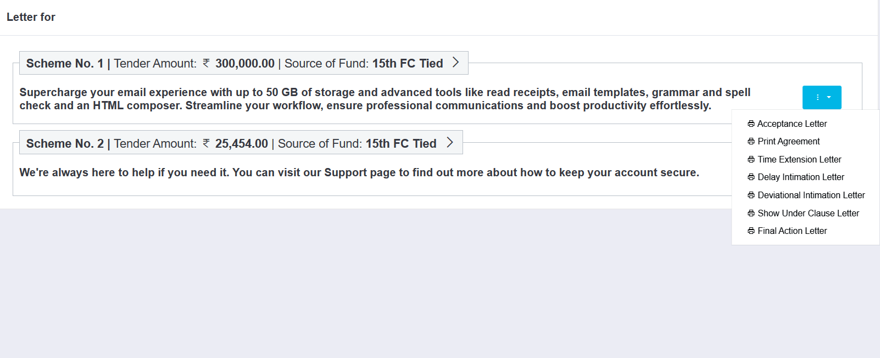Click the 300,000.00 tender amount
Viewport: 880px width, 358px height.
click(244, 64)
